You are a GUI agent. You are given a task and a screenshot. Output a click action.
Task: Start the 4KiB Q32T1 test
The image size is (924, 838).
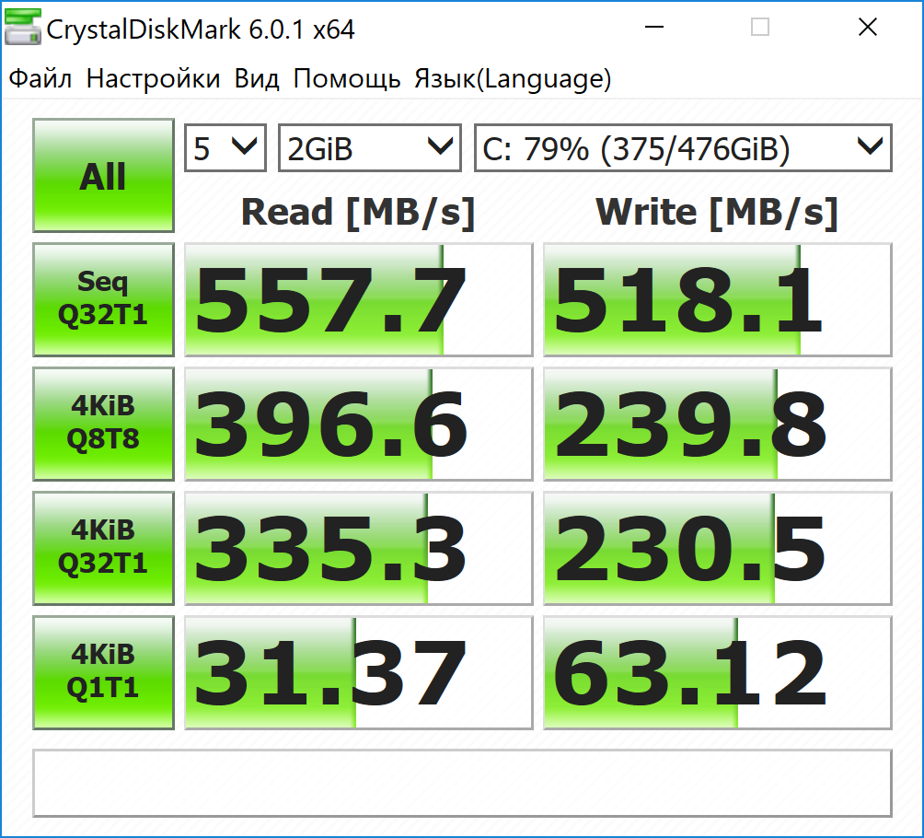(103, 549)
